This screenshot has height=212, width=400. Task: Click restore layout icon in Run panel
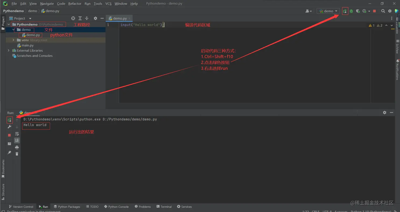[x=9, y=144]
